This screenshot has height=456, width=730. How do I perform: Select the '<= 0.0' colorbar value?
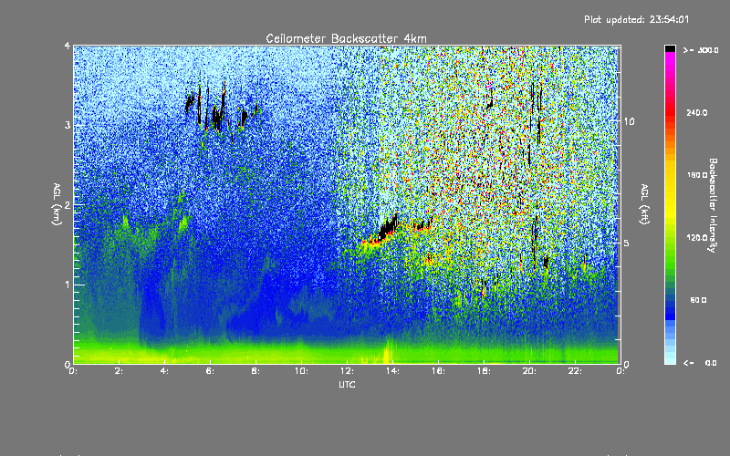point(700,363)
